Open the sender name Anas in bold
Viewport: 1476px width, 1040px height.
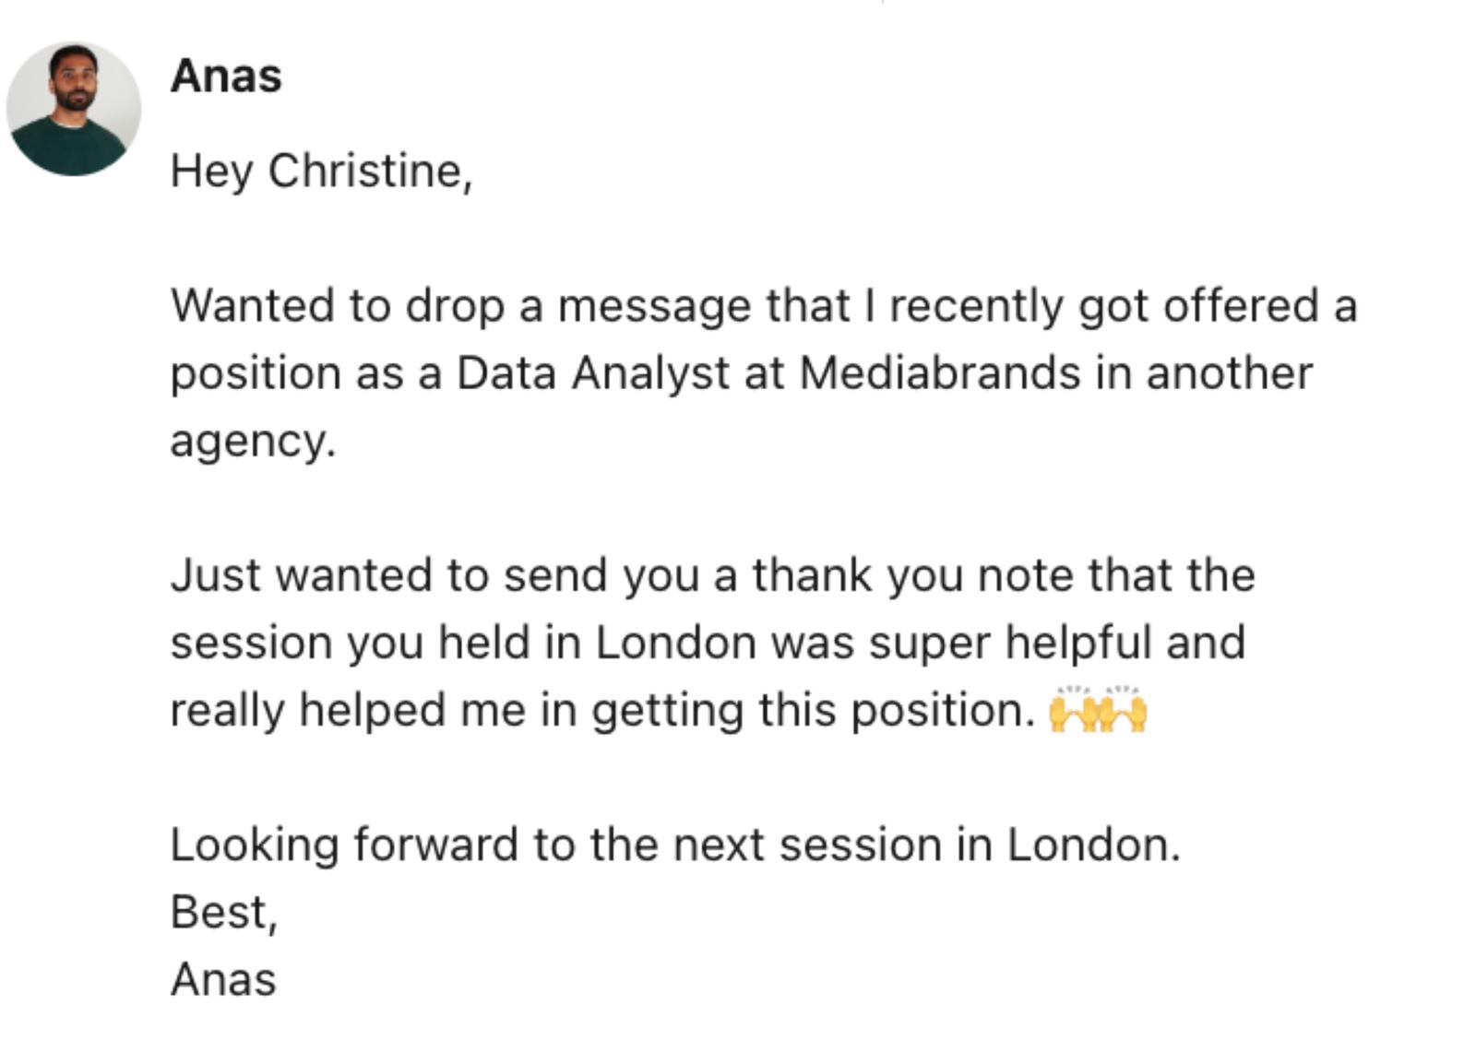click(226, 77)
